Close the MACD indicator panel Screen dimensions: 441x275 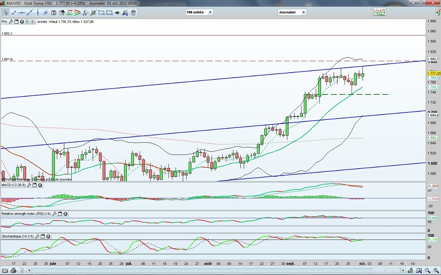coord(40,185)
